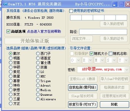Select the NEC radio button
Image resolution: width=130 pixels, height=111 pixels.
coord(38,76)
